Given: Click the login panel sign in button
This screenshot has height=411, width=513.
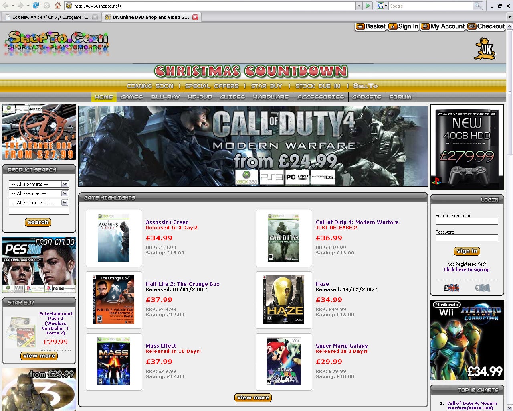Looking at the screenshot, I should [x=467, y=251].
